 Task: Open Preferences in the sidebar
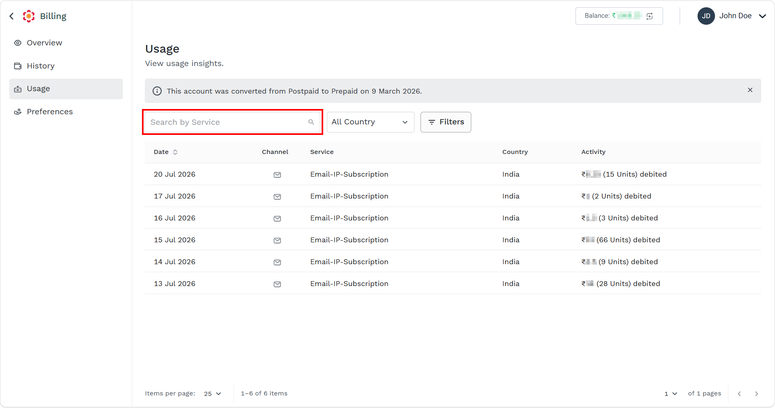66,112
